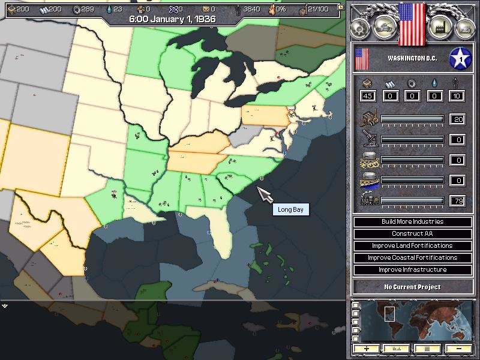480x360 pixels.
Task: Click the dissent flame icon in top bar
Action: 271,10
